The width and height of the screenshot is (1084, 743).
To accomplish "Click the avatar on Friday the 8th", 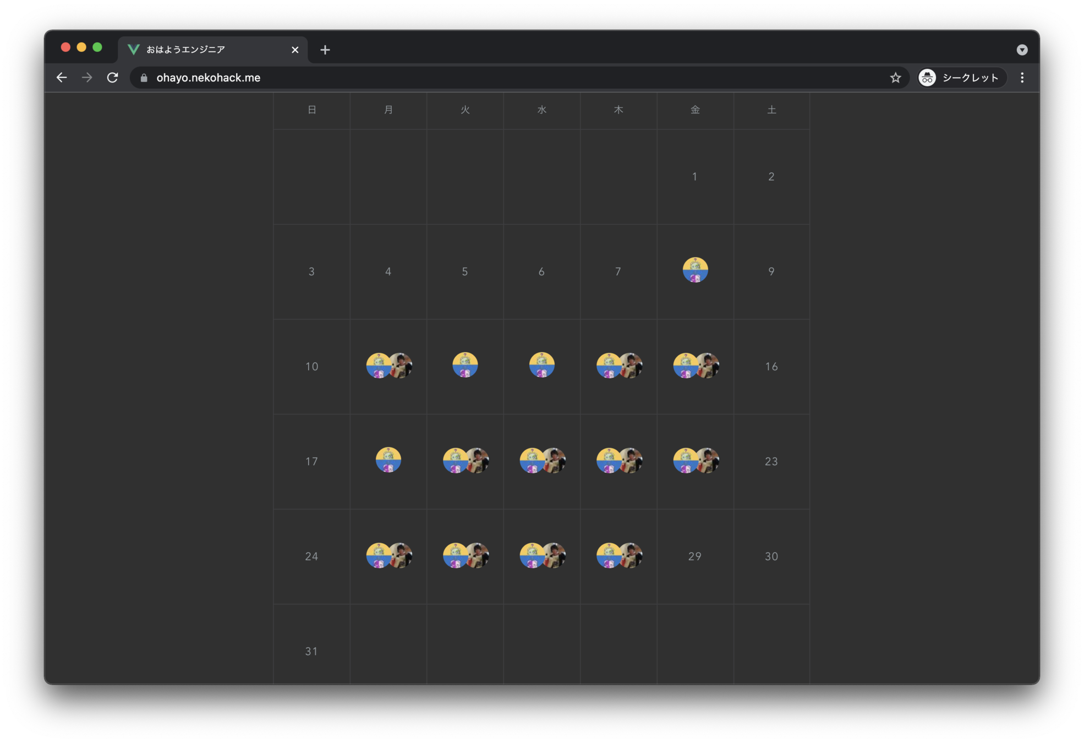I will pos(695,270).
